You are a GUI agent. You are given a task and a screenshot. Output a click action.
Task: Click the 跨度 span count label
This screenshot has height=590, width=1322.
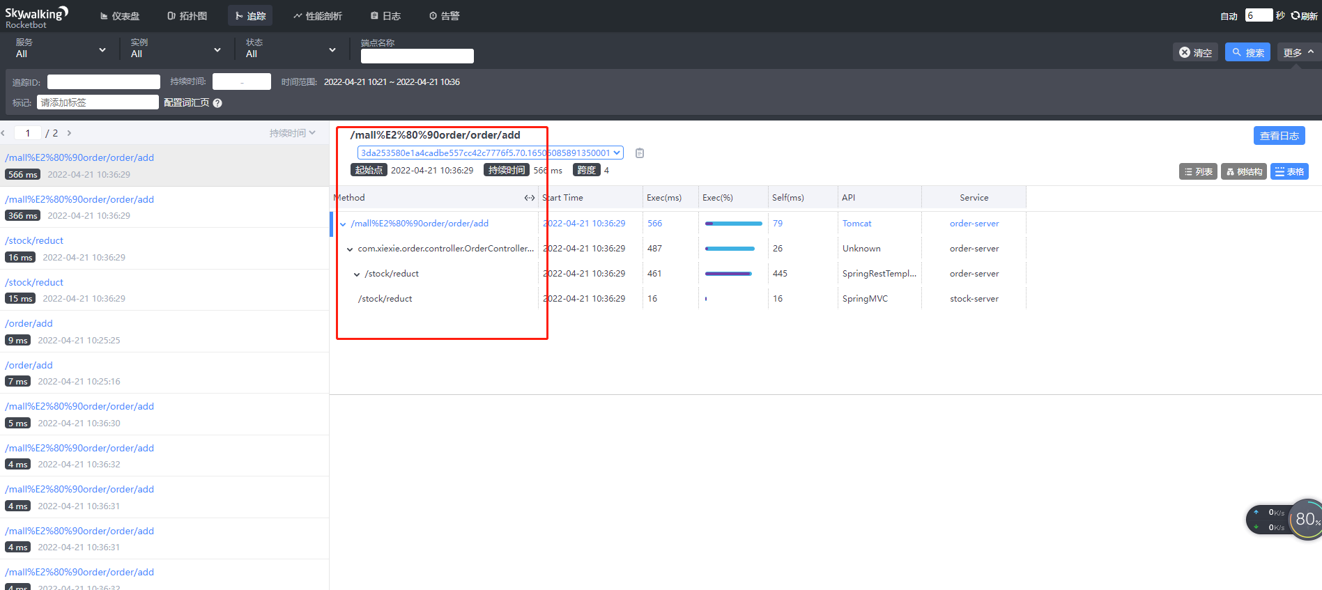586,170
